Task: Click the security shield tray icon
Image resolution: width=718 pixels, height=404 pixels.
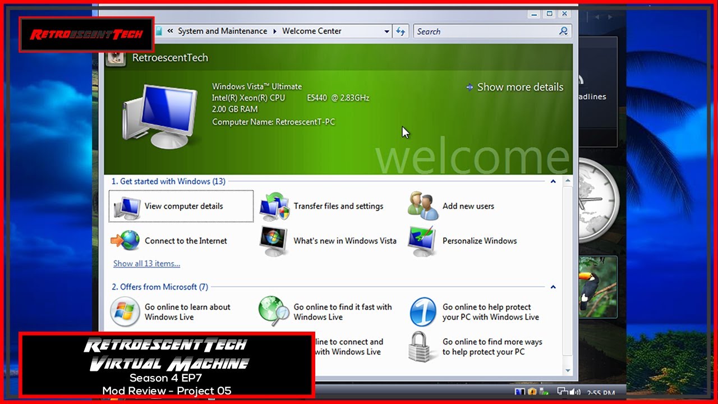Action: coord(532,392)
